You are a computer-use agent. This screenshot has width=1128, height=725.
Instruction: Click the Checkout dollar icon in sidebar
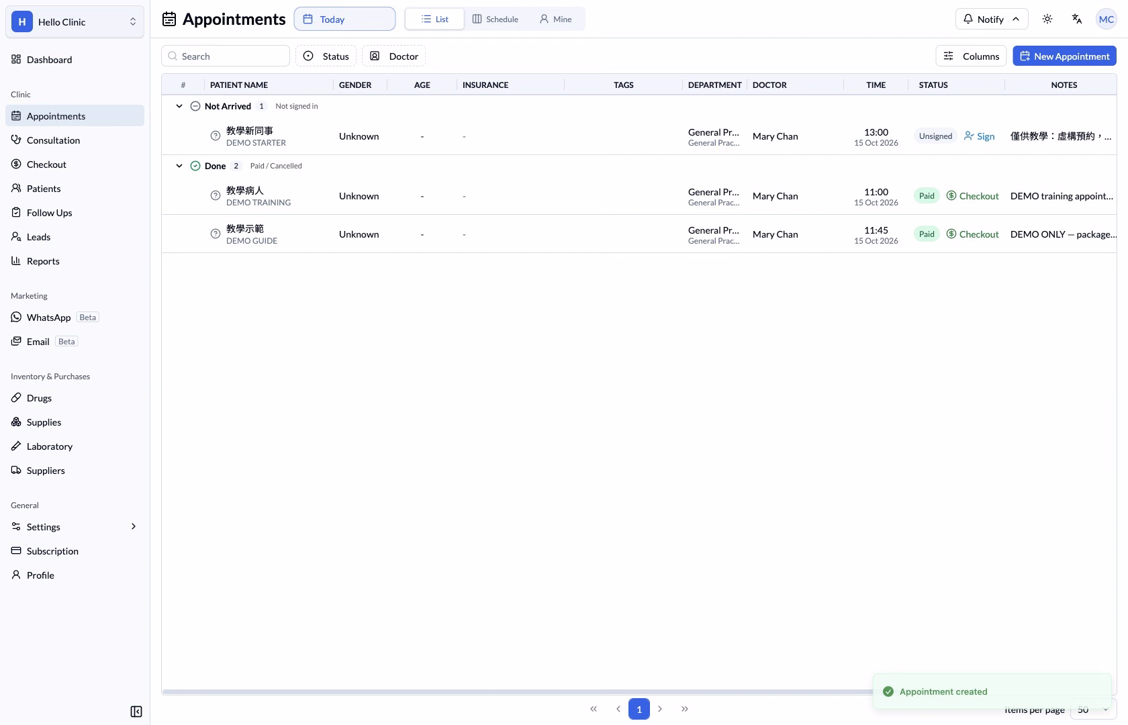coord(16,164)
